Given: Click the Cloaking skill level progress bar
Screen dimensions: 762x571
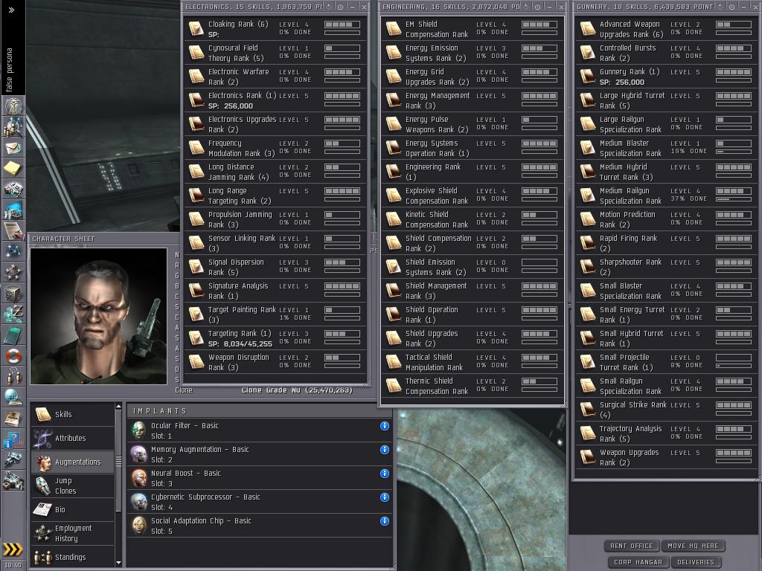Looking at the screenshot, I should tap(342, 25).
